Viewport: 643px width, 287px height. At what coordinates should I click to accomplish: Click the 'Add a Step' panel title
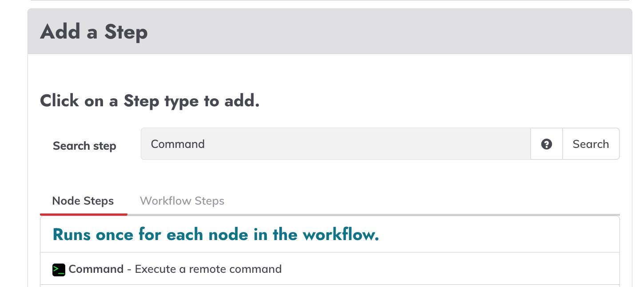click(94, 32)
